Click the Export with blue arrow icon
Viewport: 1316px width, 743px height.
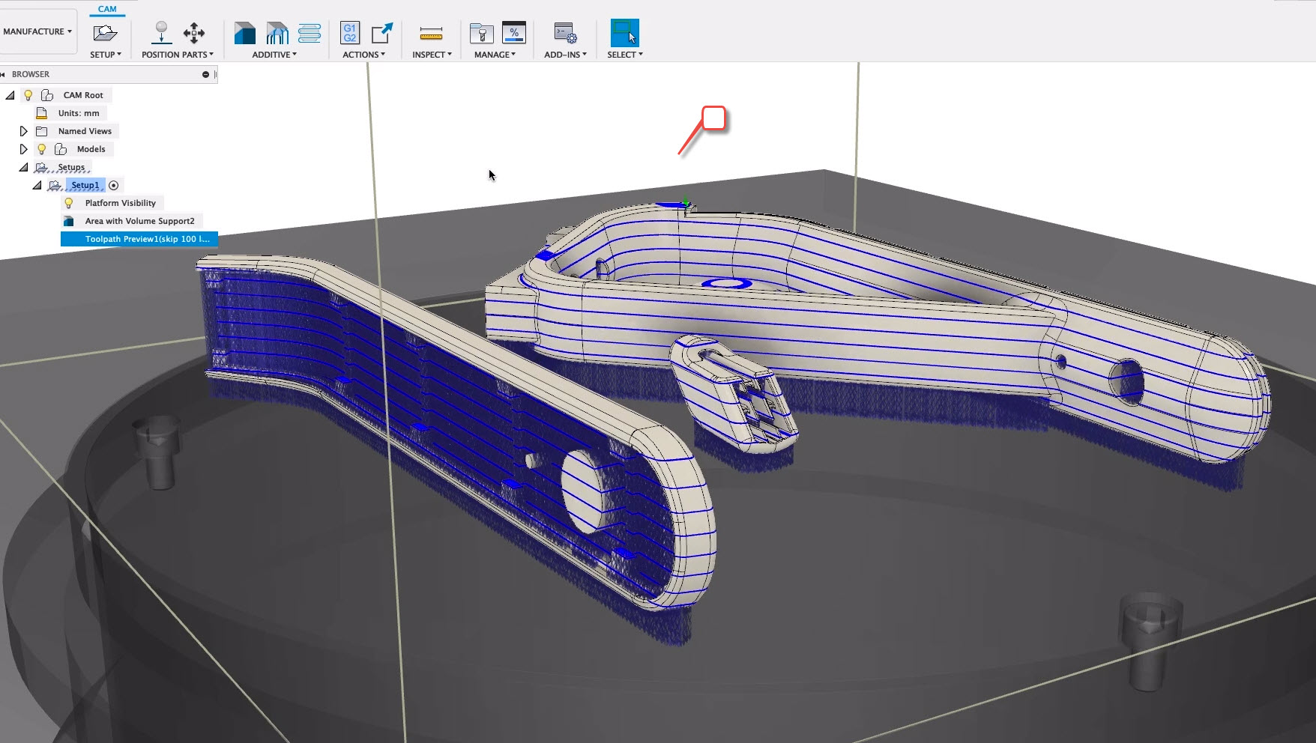pos(382,33)
